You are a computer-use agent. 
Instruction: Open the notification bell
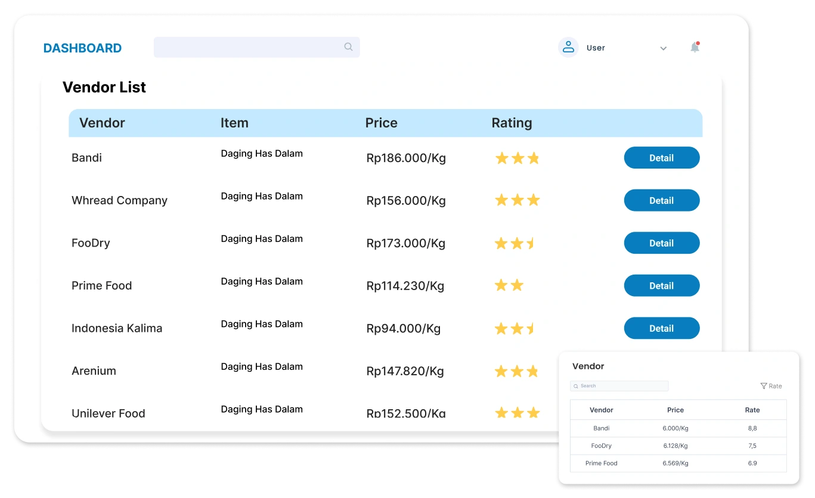(x=695, y=48)
